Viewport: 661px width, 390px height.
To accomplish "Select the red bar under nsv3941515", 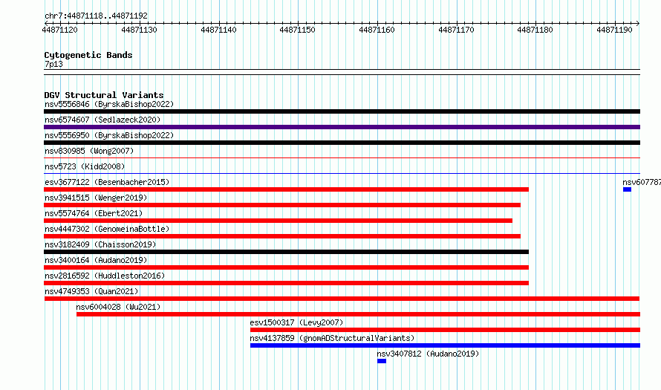I will 282,205.
